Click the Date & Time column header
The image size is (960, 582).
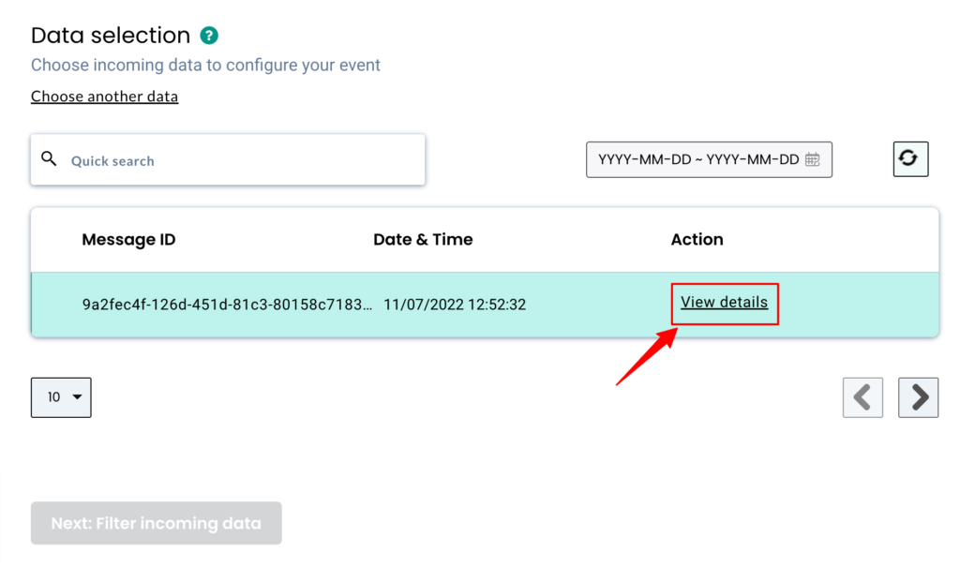[423, 240]
